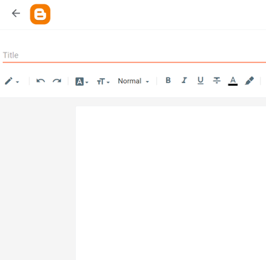Open the font type dropdown
This screenshot has height=260, width=266.
(x=82, y=82)
